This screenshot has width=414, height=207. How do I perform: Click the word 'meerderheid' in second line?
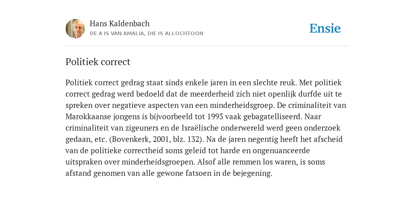tap(212, 94)
